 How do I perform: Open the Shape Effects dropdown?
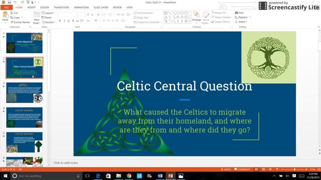pyautogui.click(x=221, y=21)
